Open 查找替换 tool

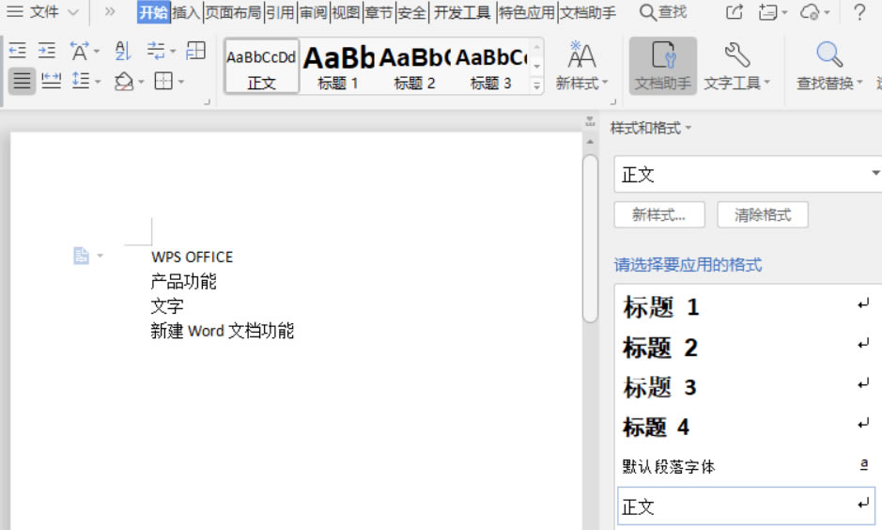tap(829, 65)
